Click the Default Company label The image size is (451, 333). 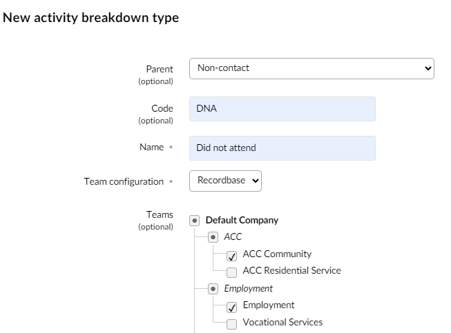click(x=242, y=220)
